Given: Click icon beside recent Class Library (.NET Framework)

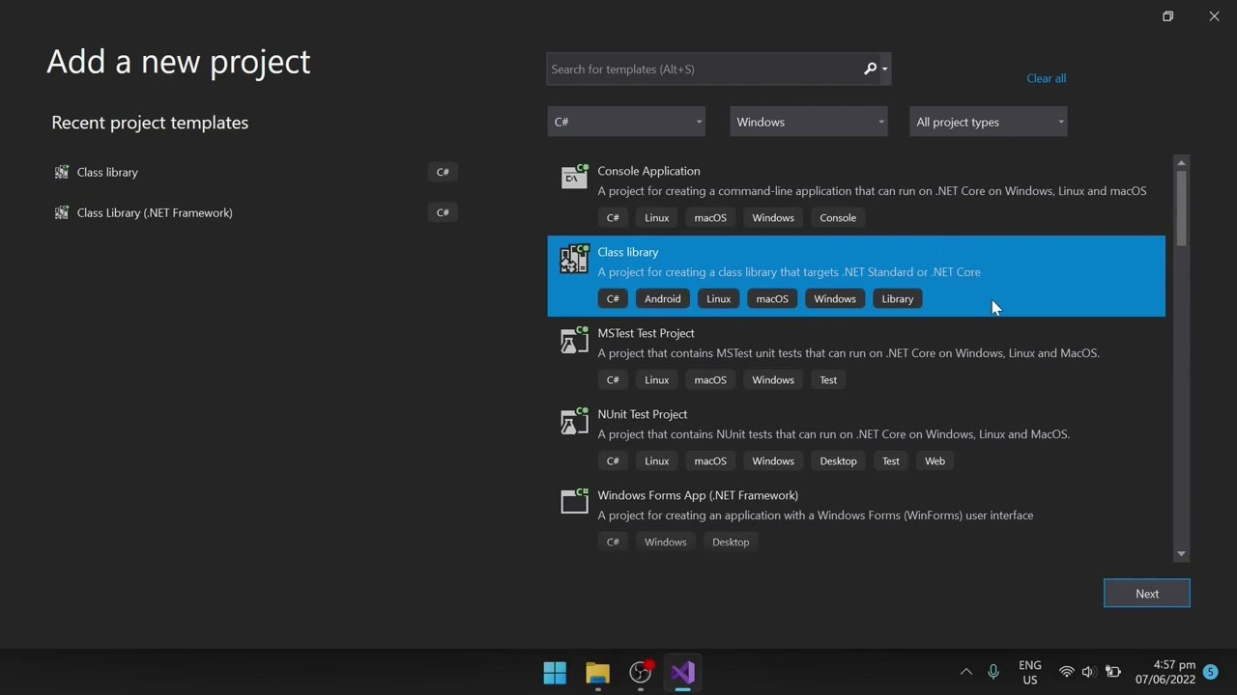Looking at the screenshot, I should click(62, 212).
